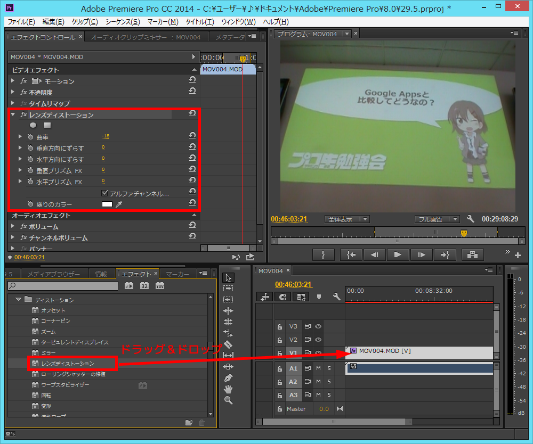Click the ellipse mask icon under レンズディストーション

pyautogui.click(x=33, y=125)
